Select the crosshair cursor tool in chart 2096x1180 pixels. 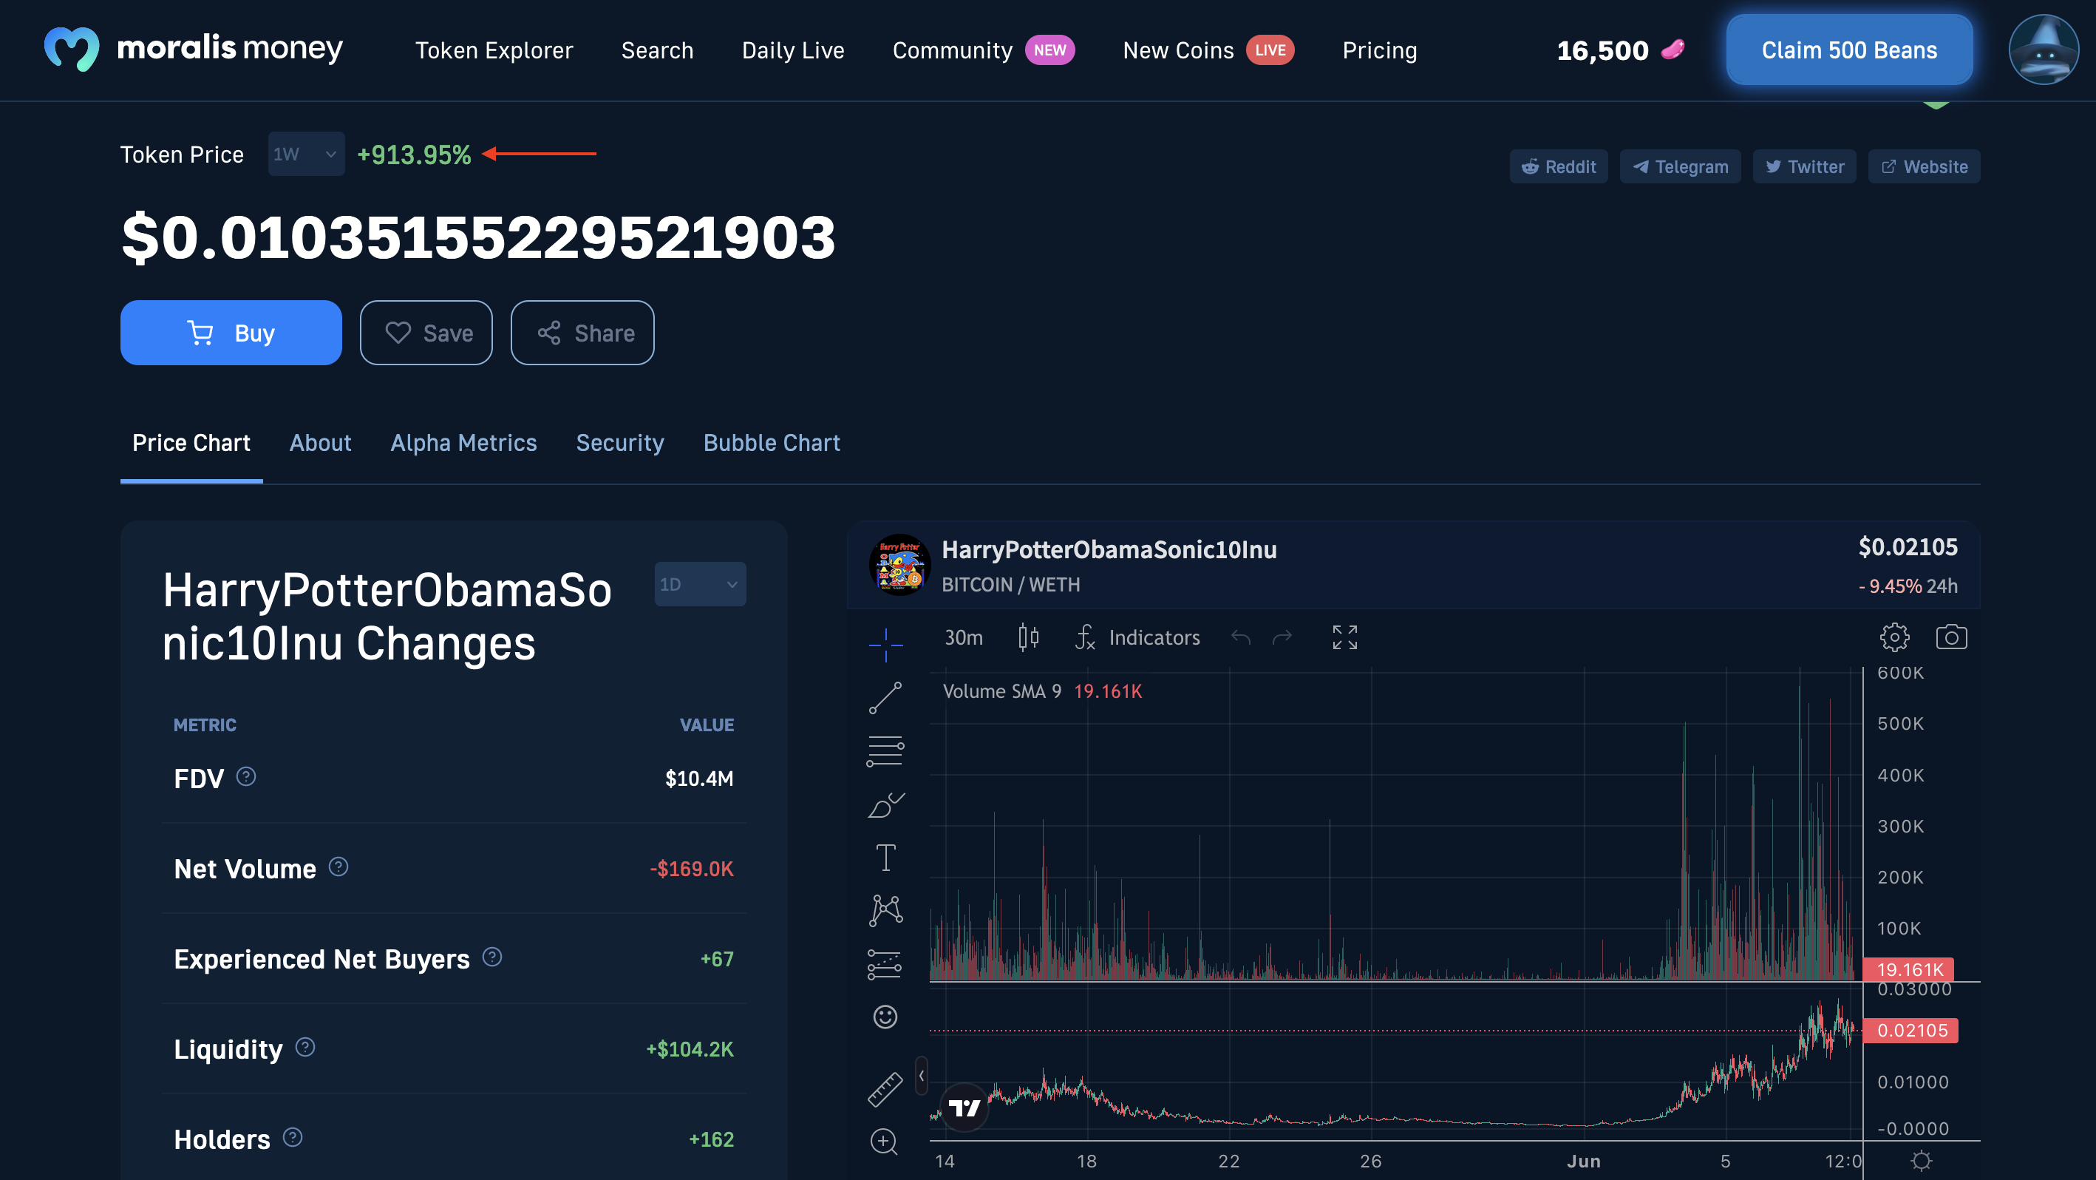[x=885, y=645]
